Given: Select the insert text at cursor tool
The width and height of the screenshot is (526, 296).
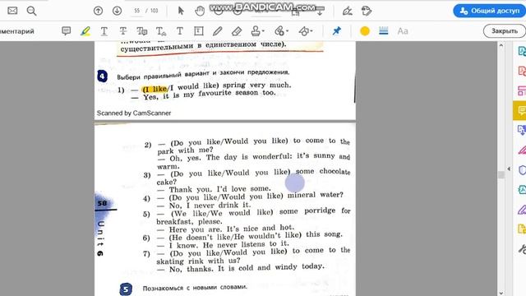Looking at the screenshot, I should tap(161, 31).
